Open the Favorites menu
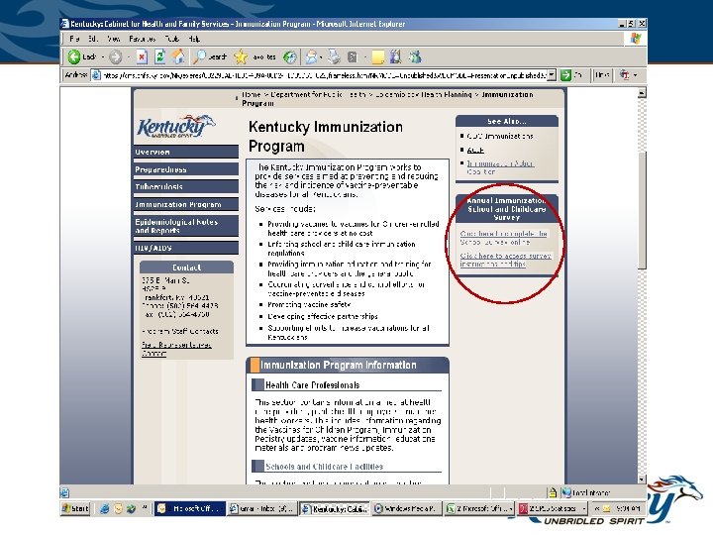Screen dimensions: 713x535 [x=143, y=39]
